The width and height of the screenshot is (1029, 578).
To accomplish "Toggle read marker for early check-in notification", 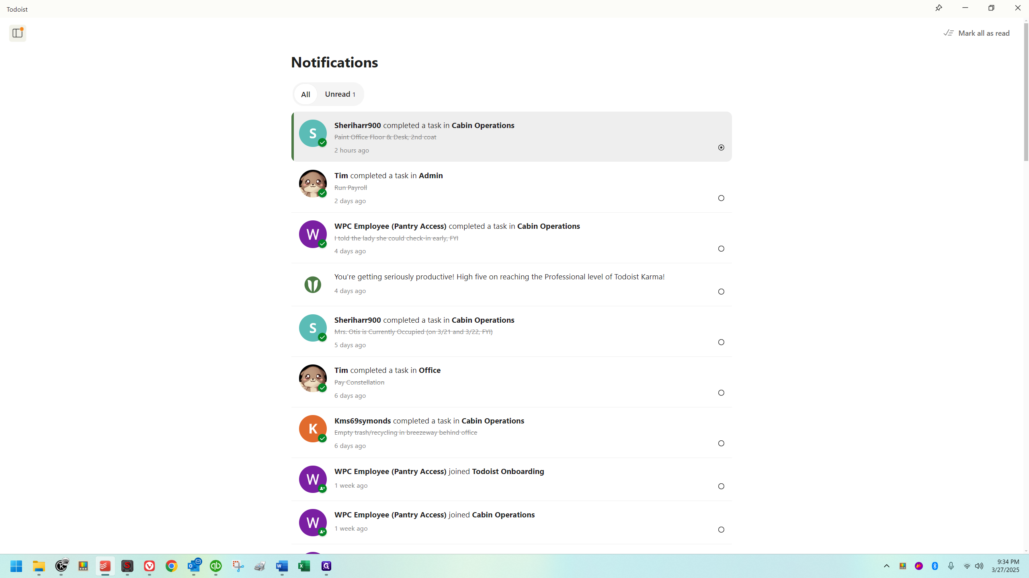I will tap(721, 249).
